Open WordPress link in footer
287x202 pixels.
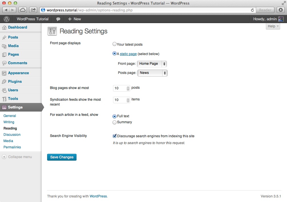coord(98,196)
